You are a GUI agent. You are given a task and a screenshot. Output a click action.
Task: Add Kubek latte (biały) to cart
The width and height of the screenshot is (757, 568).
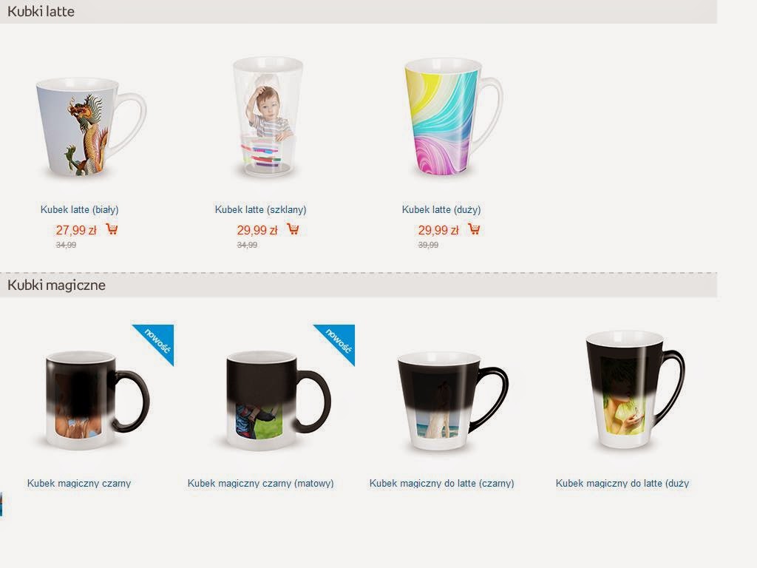click(112, 229)
